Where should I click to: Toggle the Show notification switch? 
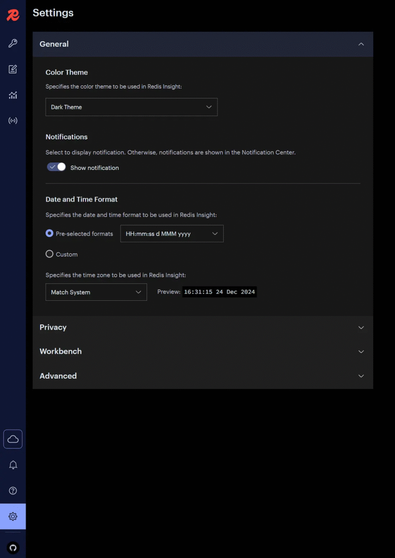click(x=56, y=167)
